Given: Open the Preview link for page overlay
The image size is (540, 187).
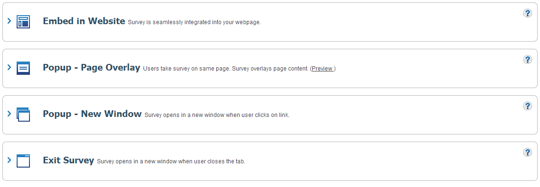Looking at the screenshot, I should 323,69.
